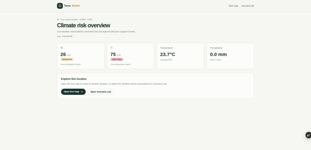
Task: Click the flood droplet icon in the 26 card
Action: tap(62, 48)
